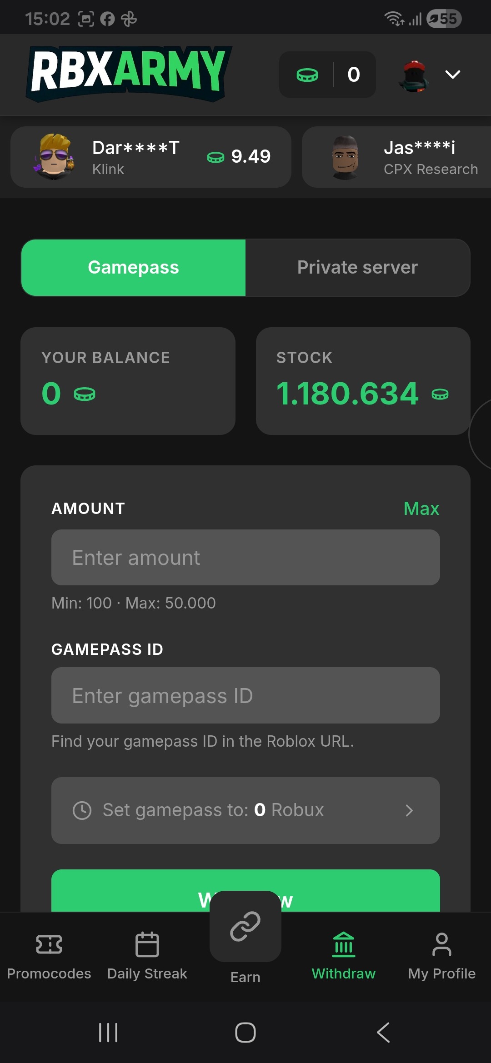This screenshot has width=491, height=1063.
Task: Expand the Set gamepass to 0 Robux row
Action: 245,810
